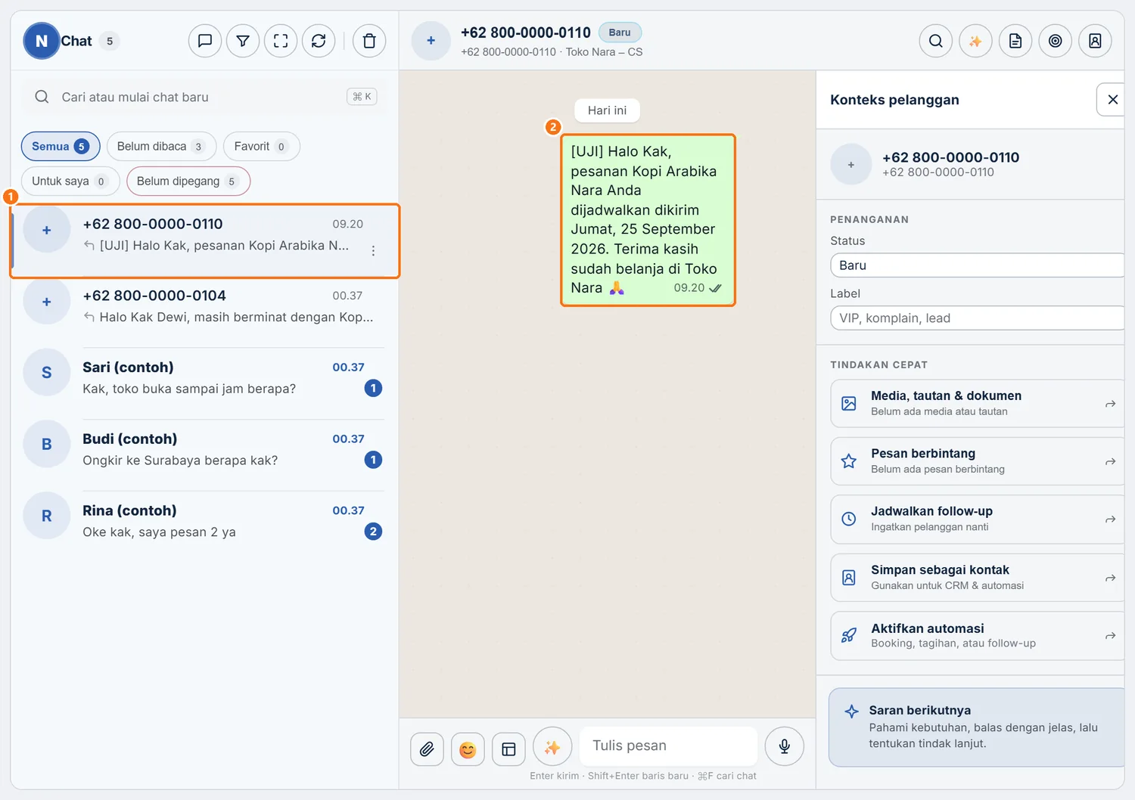Screen dimensions: 1135x800
Task: Click Aktifkan automasi action
Action: [978, 636]
